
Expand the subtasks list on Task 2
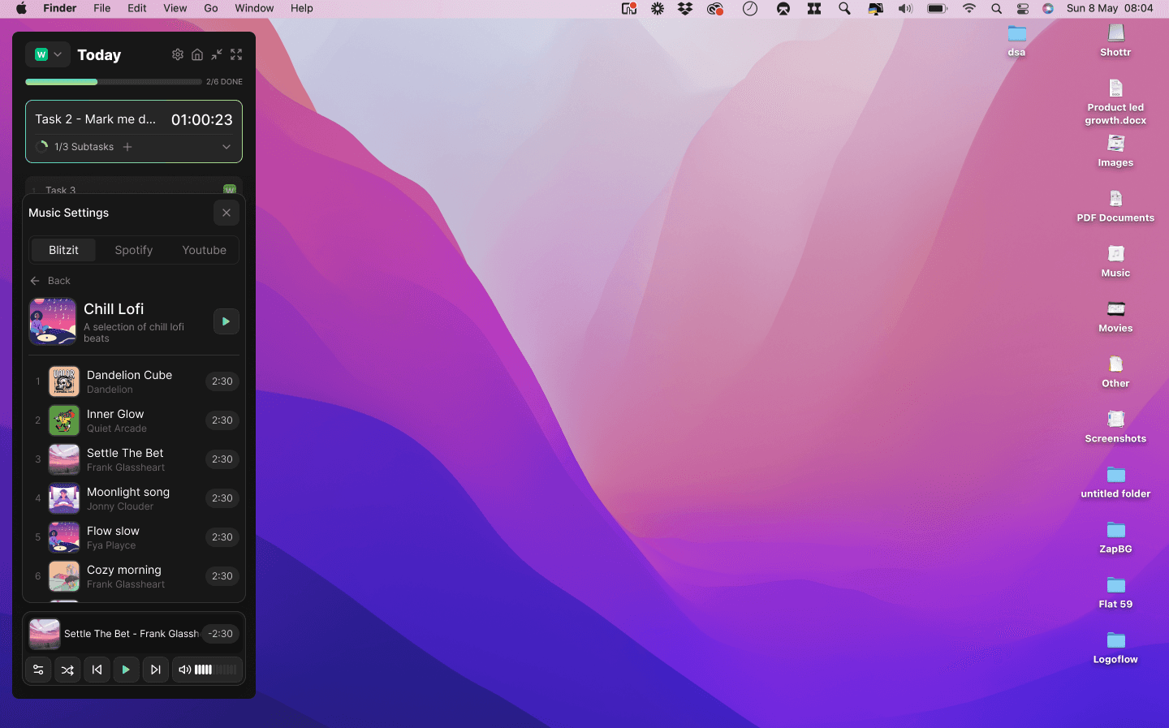click(x=226, y=147)
